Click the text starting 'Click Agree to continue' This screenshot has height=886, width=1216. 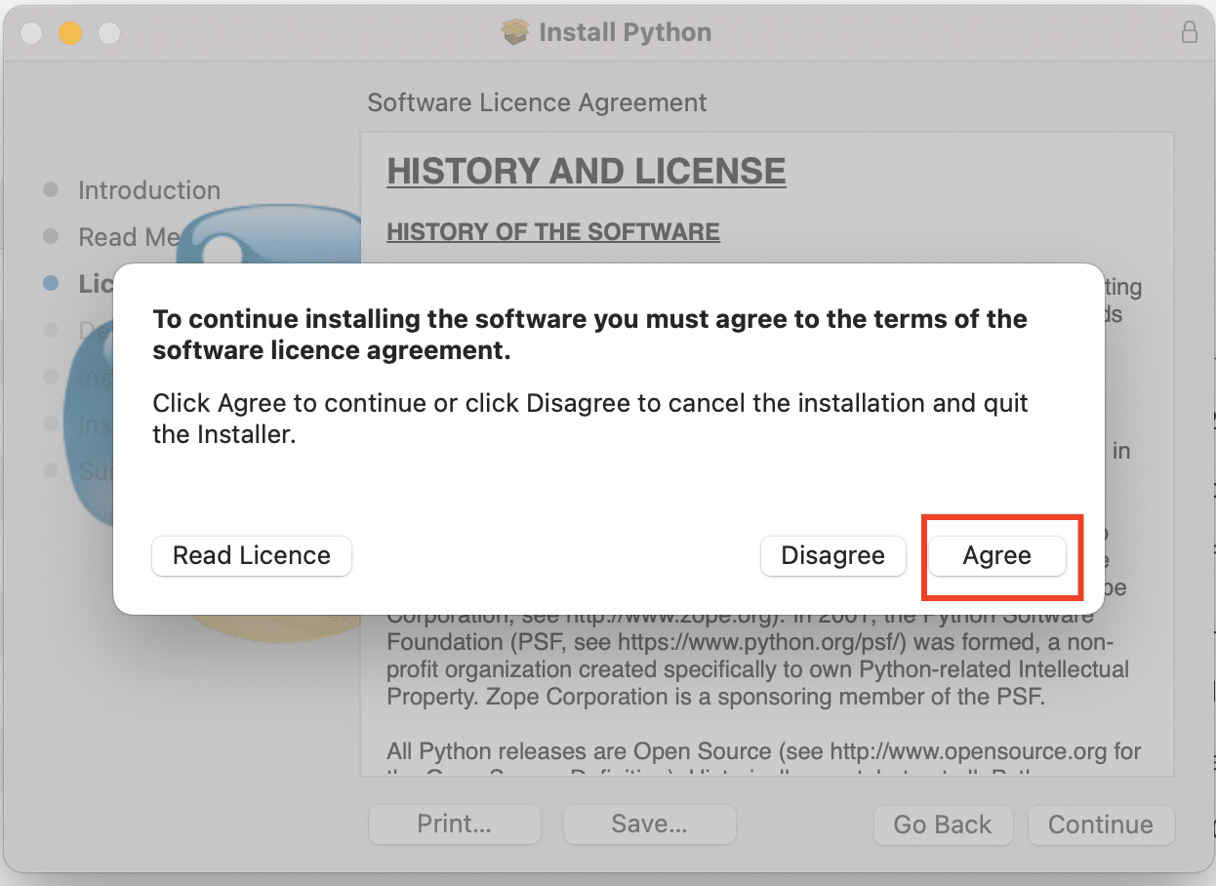pos(590,419)
